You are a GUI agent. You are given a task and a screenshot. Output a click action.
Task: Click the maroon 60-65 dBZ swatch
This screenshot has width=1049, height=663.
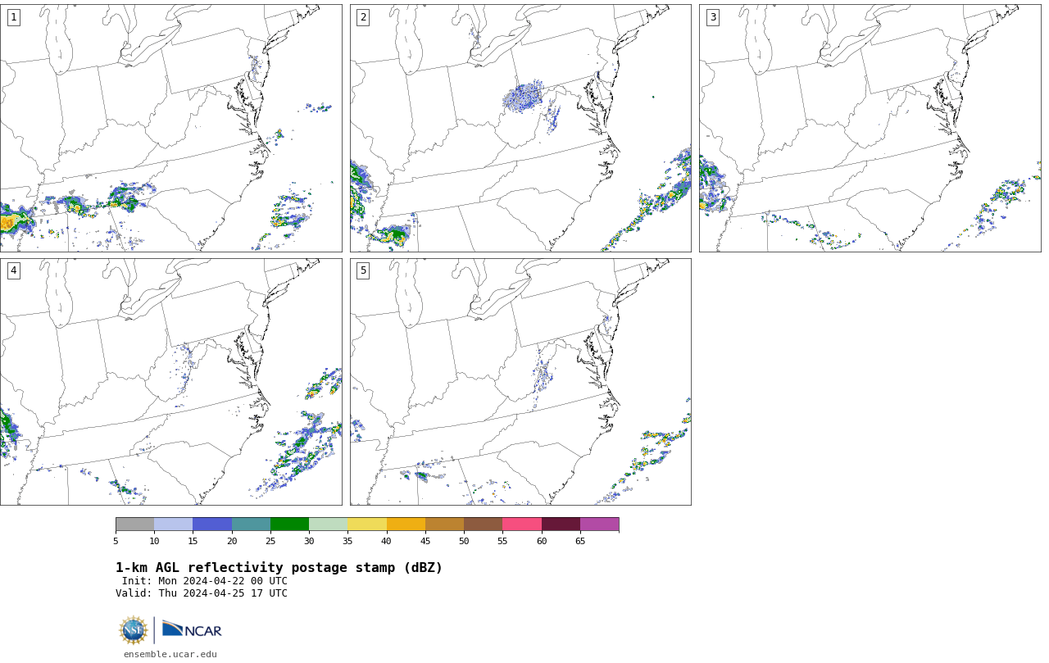pyautogui.click(x=561, y=524)
